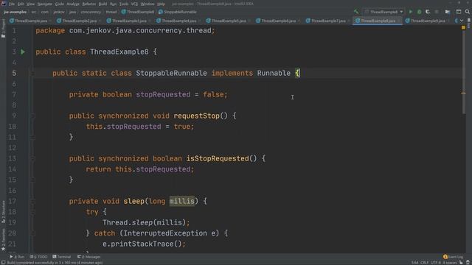Image resolution: width=472 pixels, height=265 pixels.
Task: Open the Run tool window button
Action: click(17, 257)
